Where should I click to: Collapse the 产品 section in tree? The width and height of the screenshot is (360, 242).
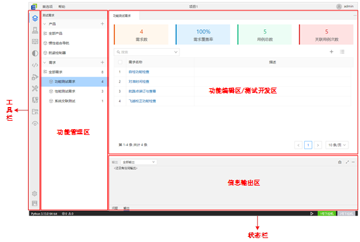tap(45, 24)
